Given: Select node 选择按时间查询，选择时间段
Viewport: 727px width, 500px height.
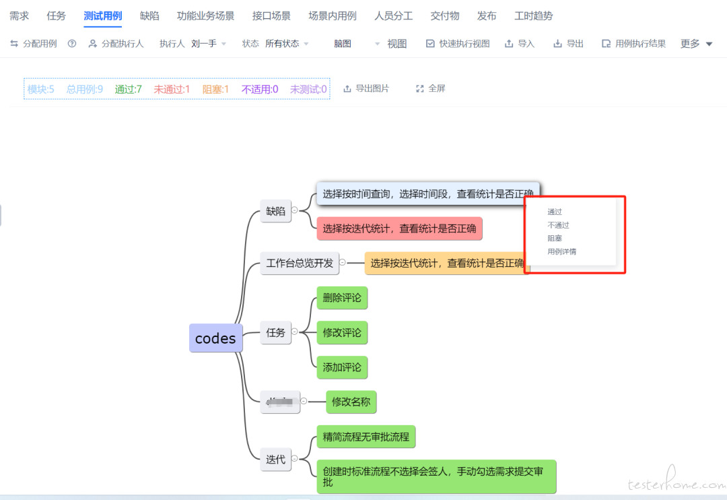Looking at the screenshot, I should [427, 193].
